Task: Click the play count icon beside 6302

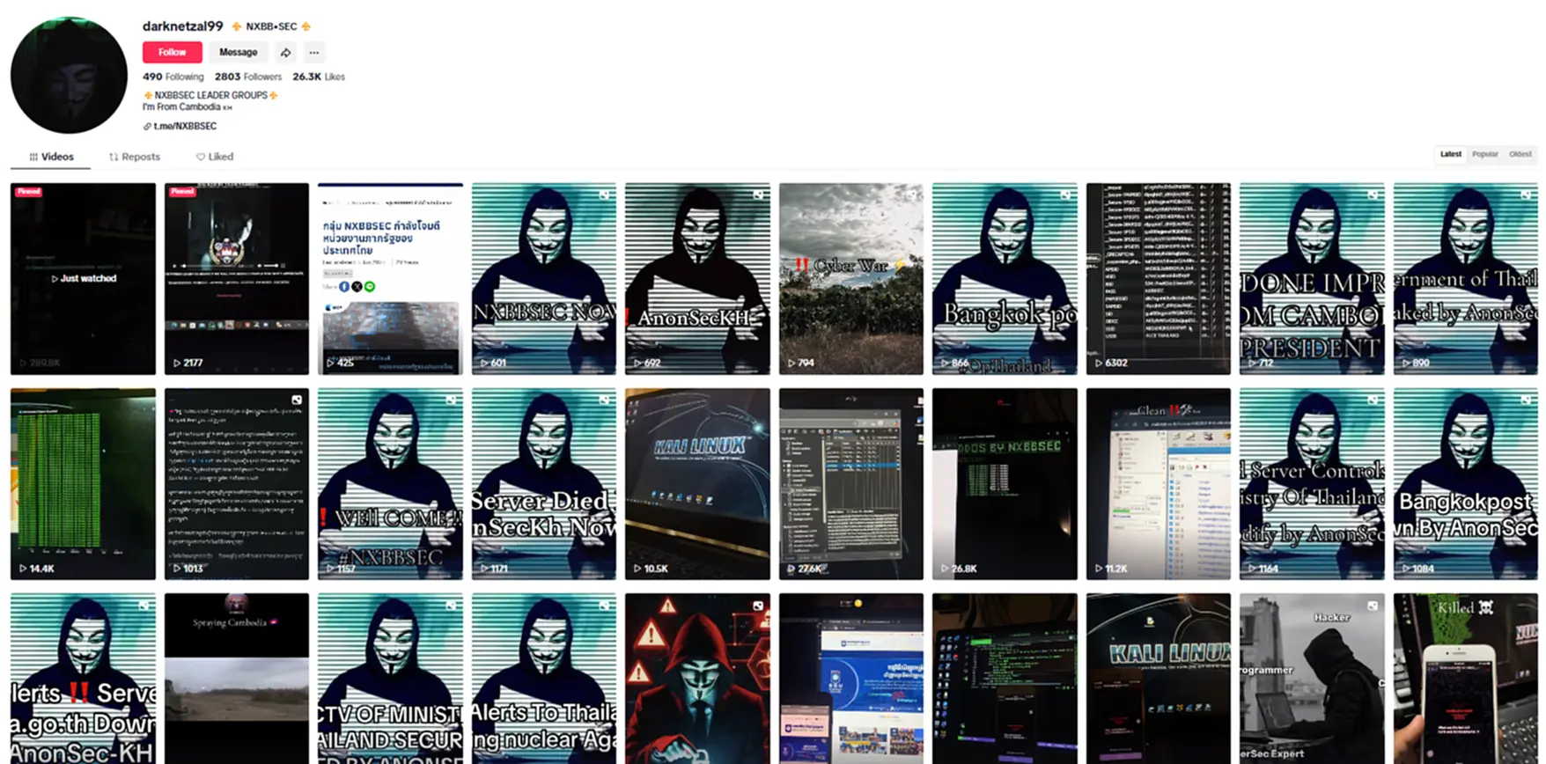Action: click(x=1099, y=363)
